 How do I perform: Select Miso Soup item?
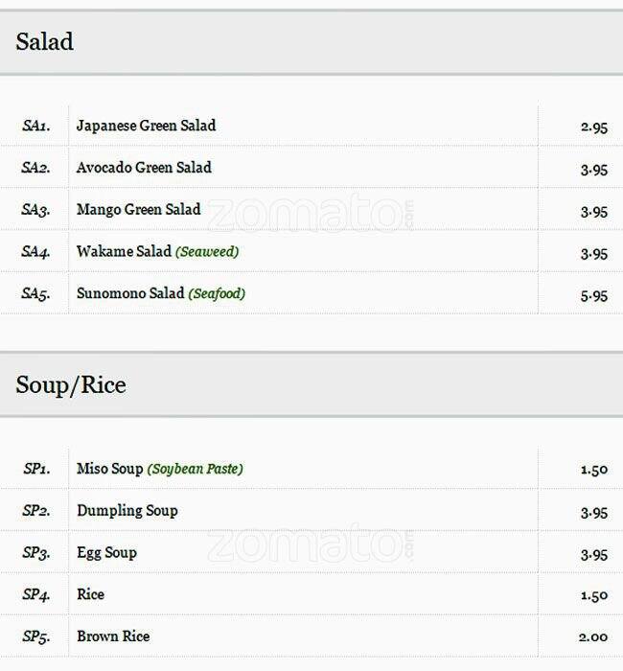(109, 469)
